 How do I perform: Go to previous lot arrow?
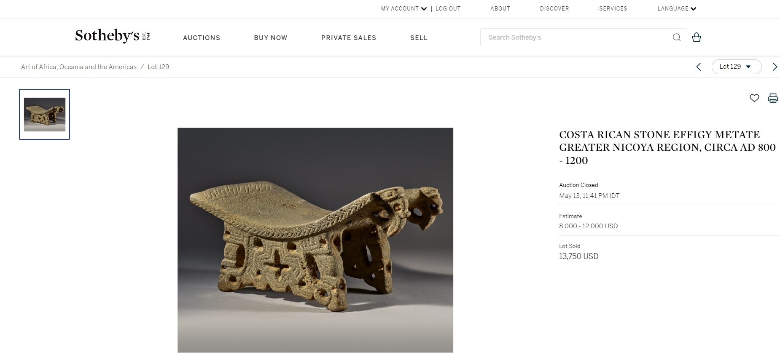point(698,67)
